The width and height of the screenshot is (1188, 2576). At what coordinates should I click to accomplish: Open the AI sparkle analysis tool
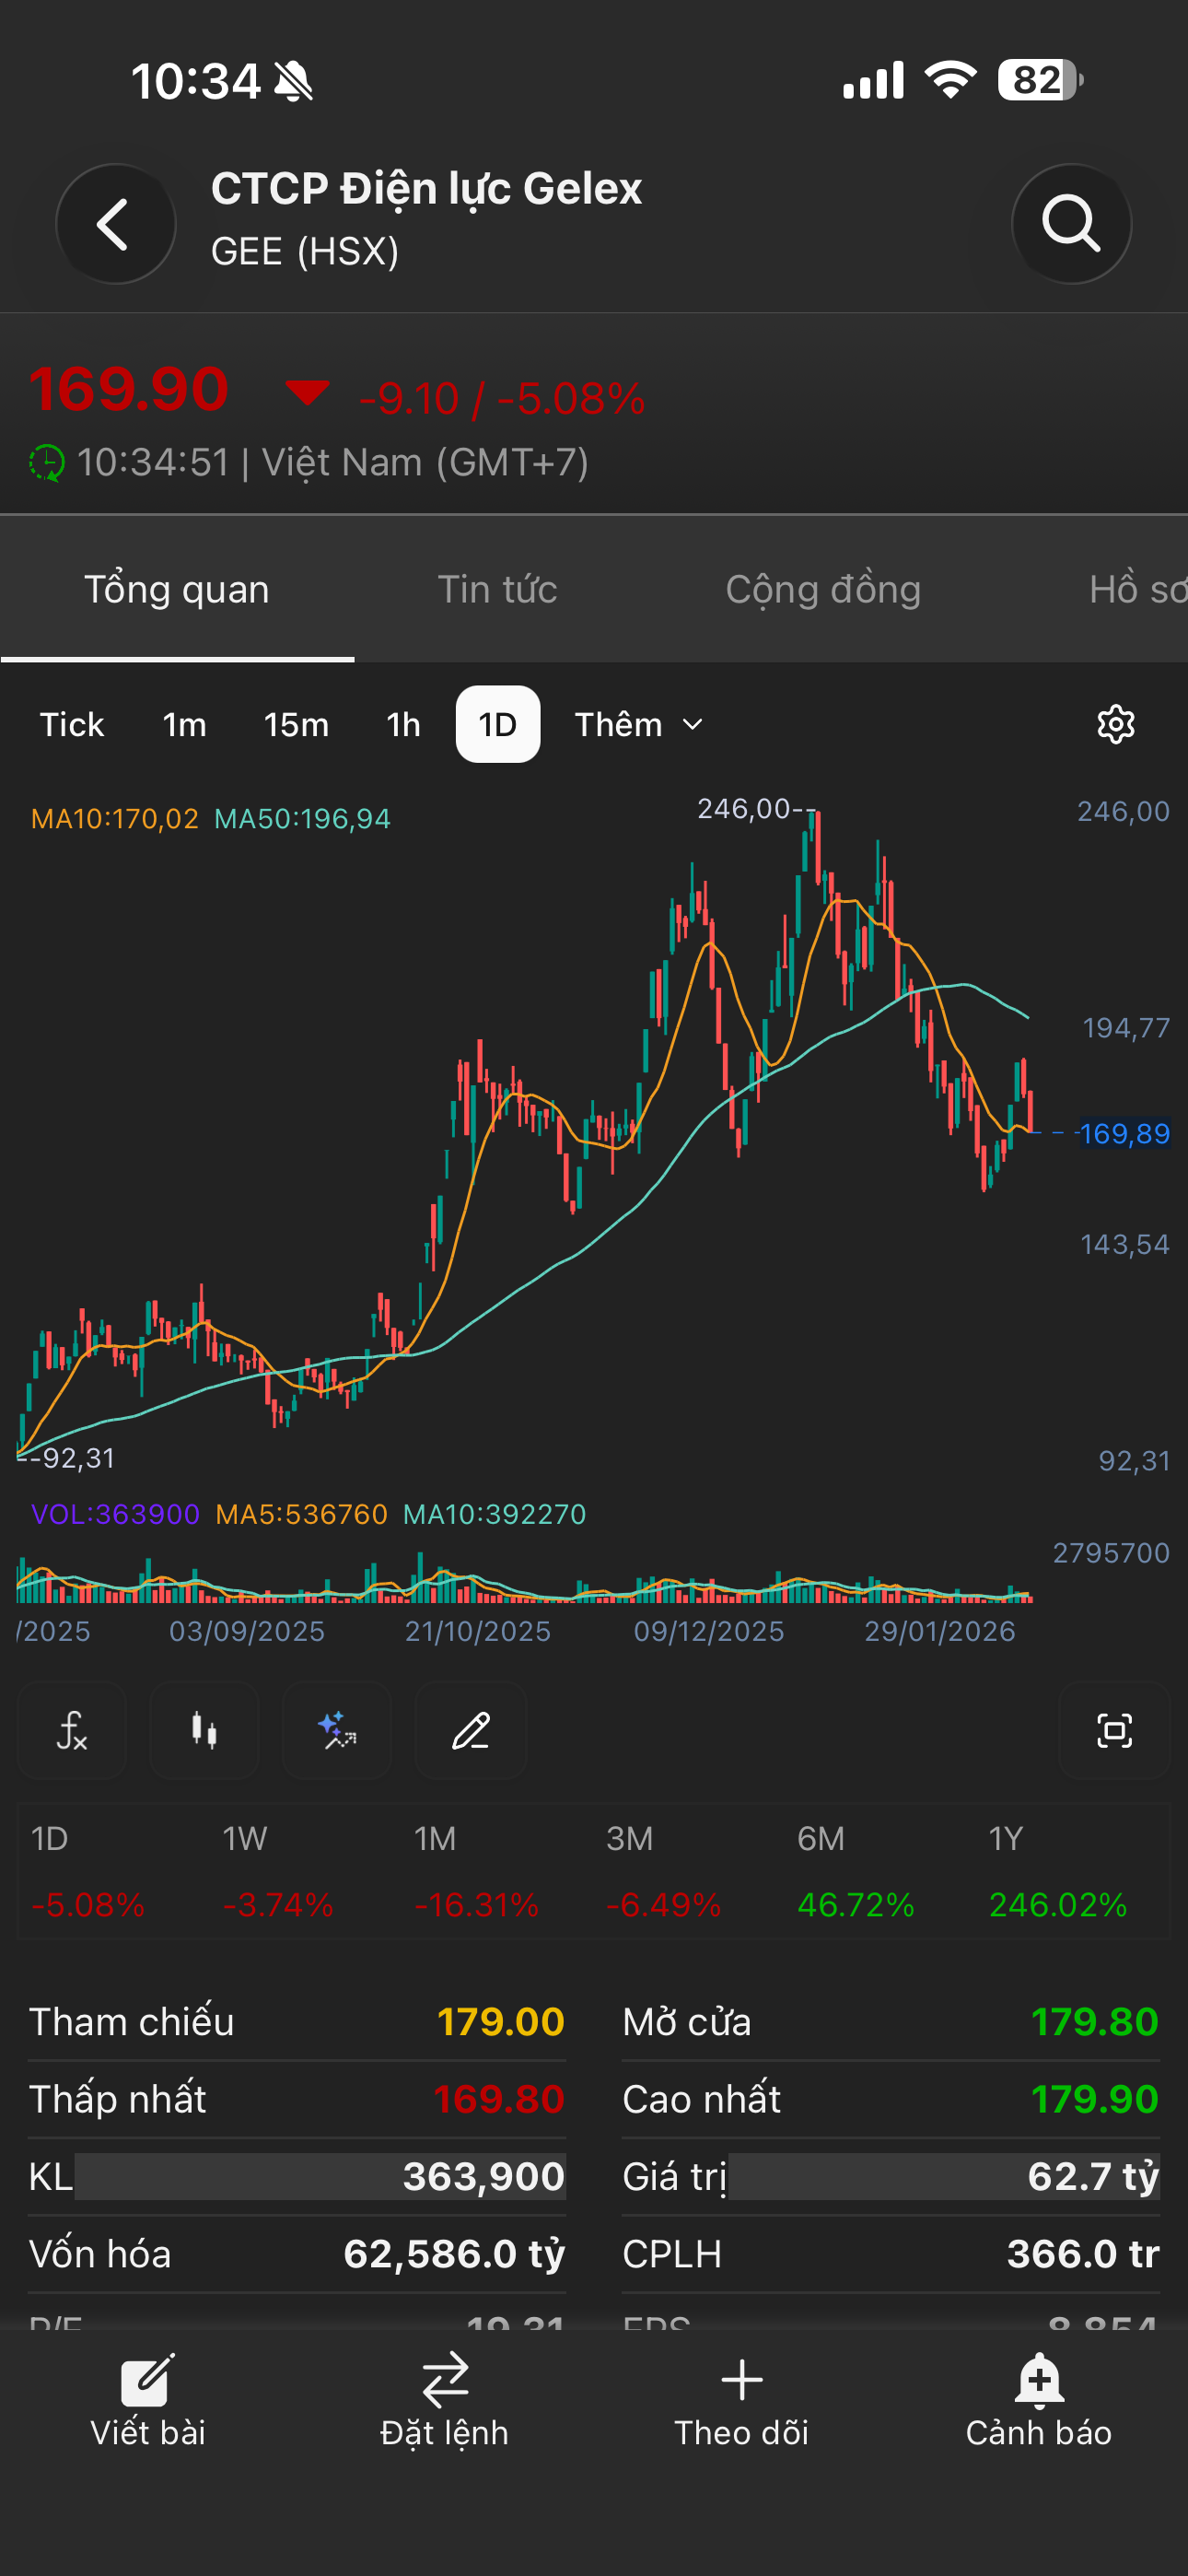click(337, 1730)
